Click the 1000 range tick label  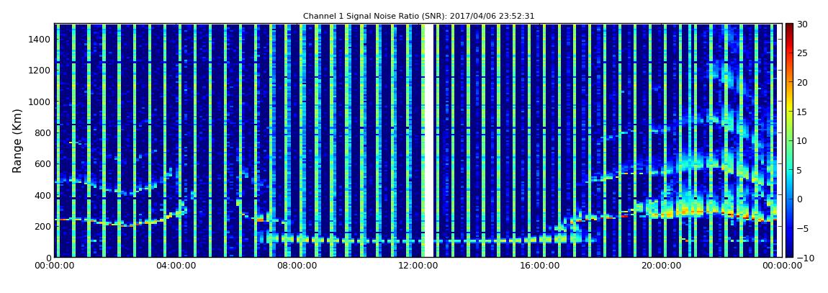[x=40, y=102]
